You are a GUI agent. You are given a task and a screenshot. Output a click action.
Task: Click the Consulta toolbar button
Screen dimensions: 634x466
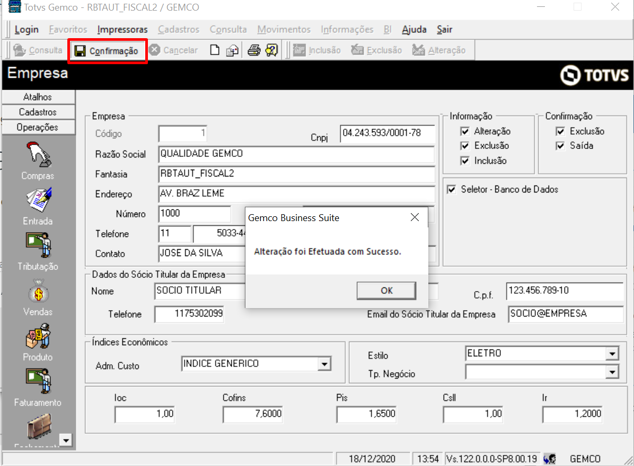(38, 50)
